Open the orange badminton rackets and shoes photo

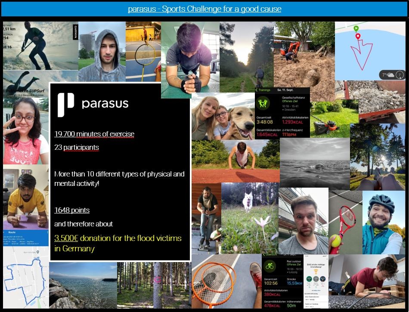tap(226, 281)
